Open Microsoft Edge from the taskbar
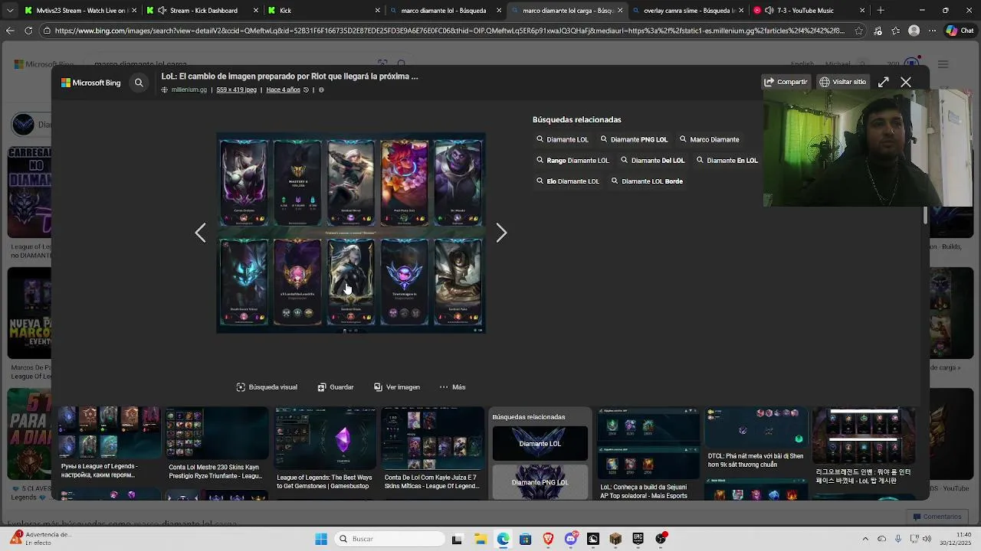This screenshot has width=981, height=551. click(503, 539)
